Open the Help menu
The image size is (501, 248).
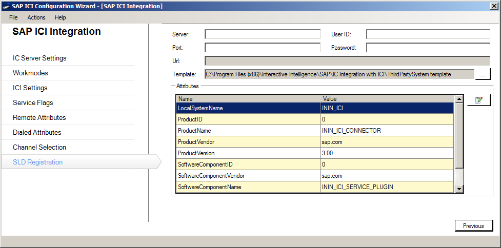tap(61, 17)
